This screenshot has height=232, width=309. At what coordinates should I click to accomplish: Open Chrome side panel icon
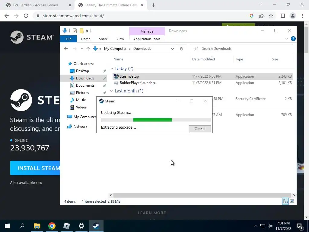point(283,16)
